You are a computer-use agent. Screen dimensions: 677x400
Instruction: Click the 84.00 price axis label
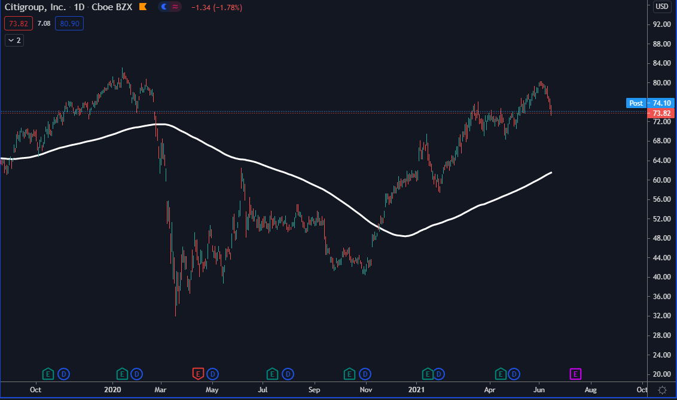[662, 63]
